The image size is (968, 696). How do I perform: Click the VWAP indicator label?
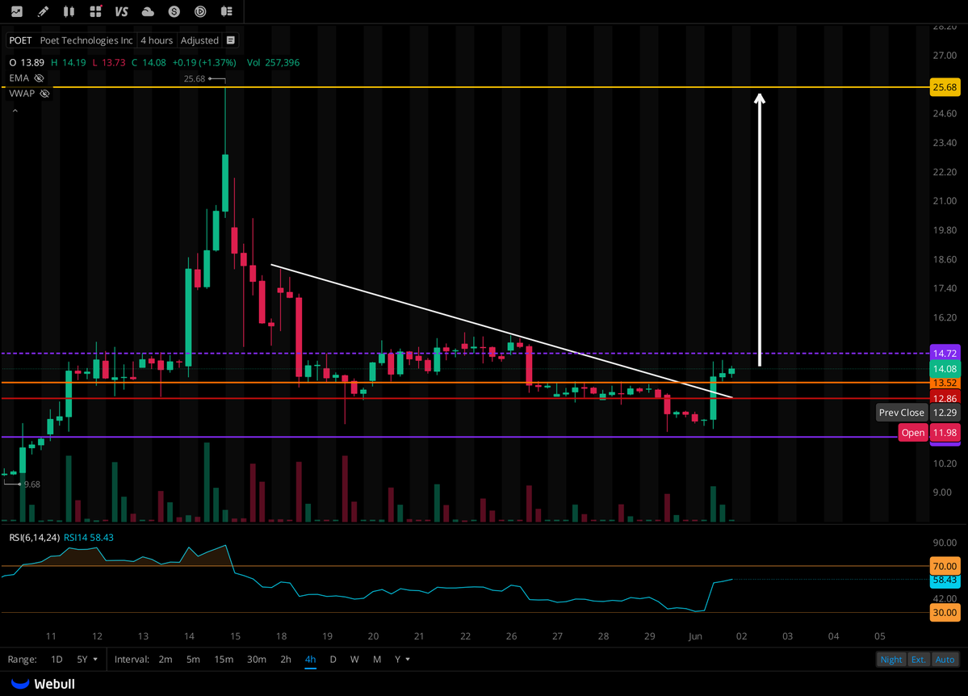point(22,93)
